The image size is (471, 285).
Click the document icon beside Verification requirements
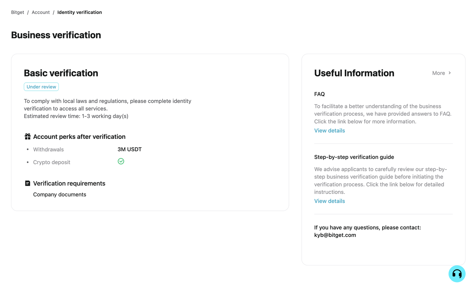28,183
